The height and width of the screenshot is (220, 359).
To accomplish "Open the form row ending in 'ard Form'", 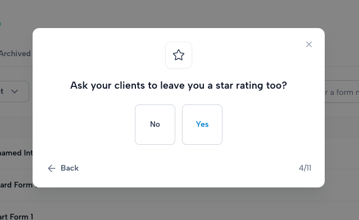I will (16, 185).
